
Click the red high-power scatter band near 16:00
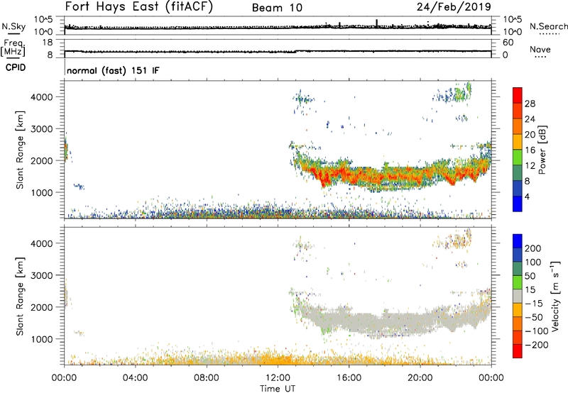tap(348, 174)
